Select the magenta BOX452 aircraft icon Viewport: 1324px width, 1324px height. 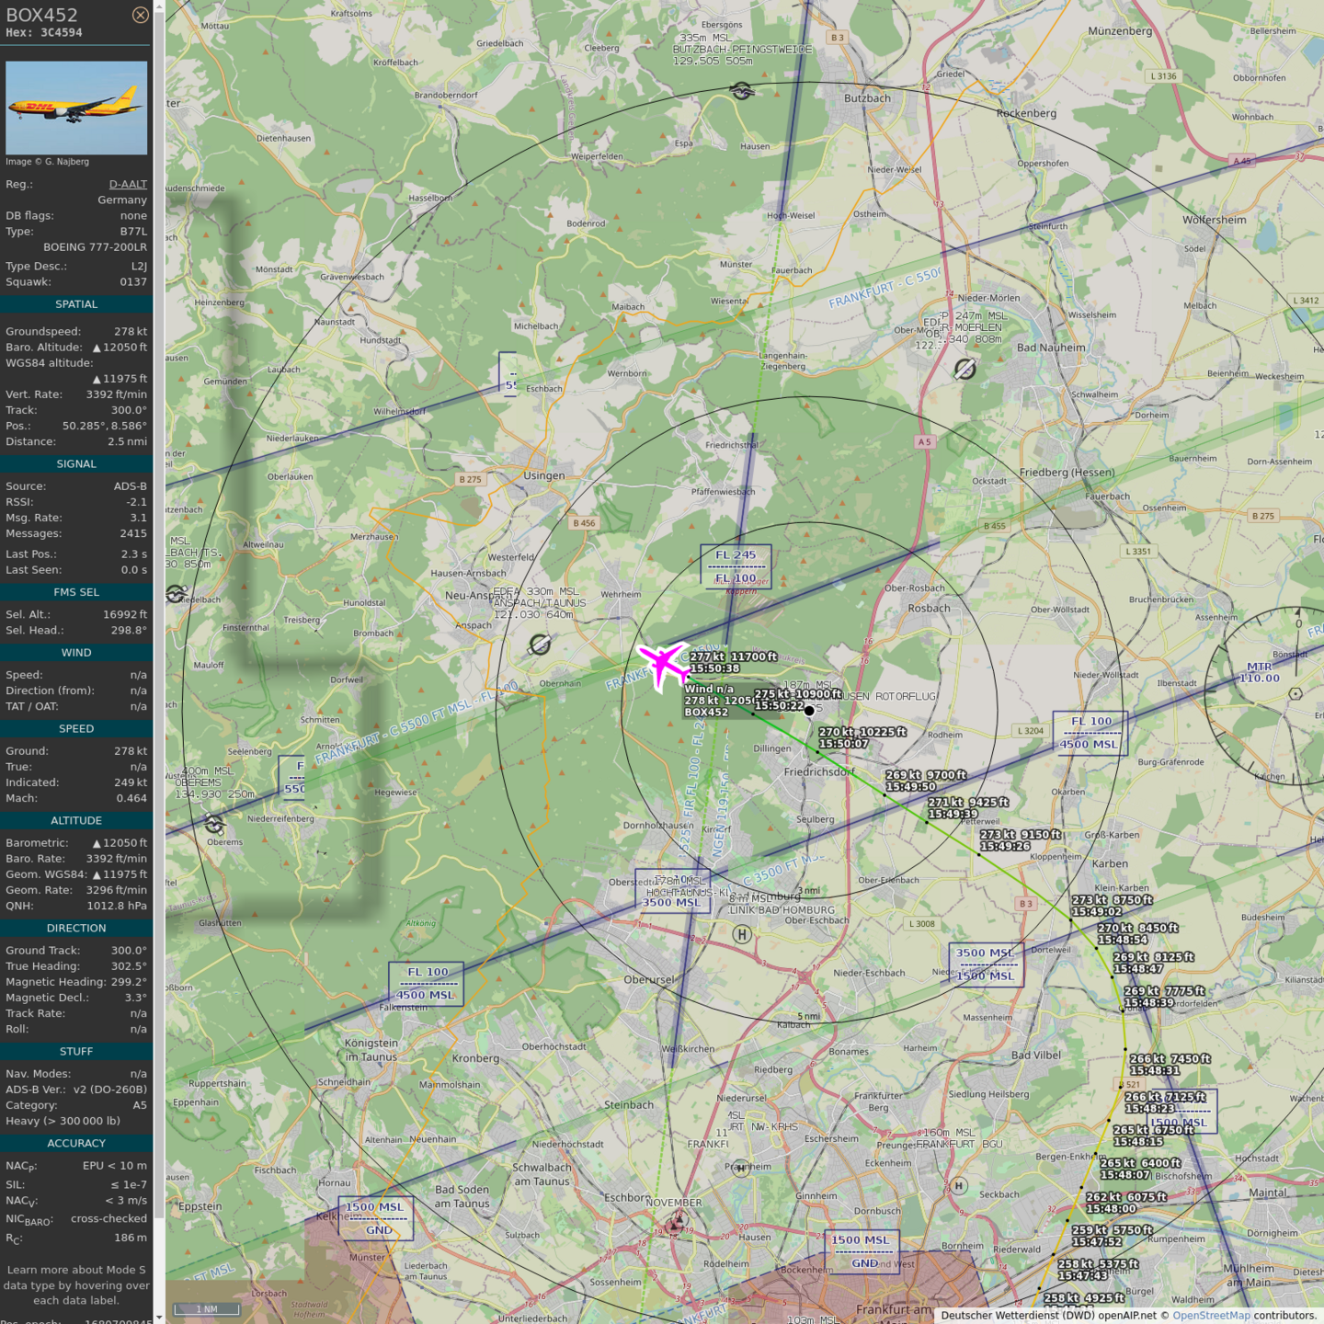click(662, 664)
